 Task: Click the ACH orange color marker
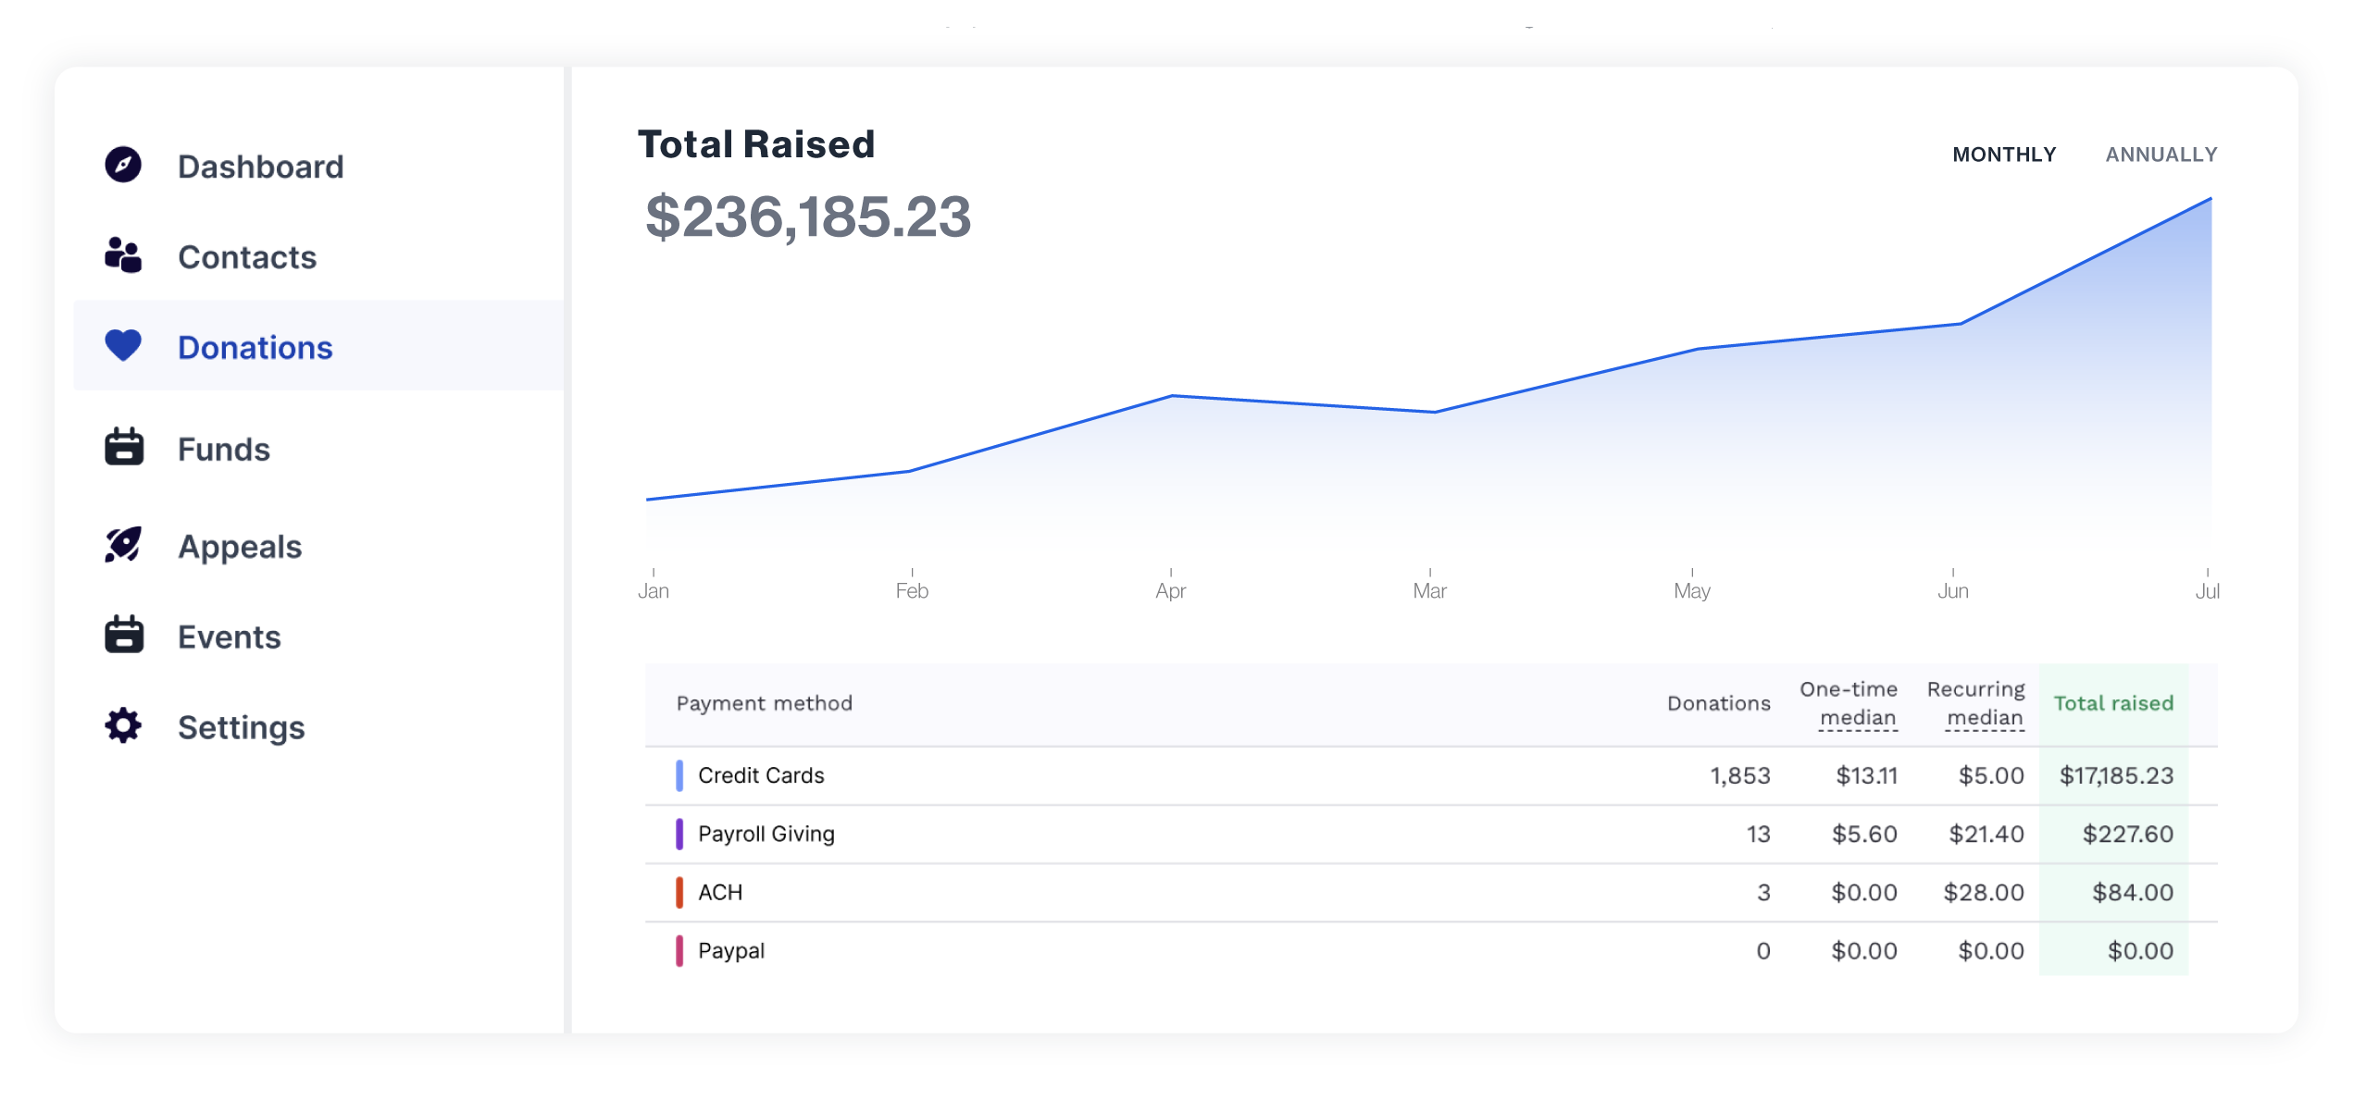[679, 893]
